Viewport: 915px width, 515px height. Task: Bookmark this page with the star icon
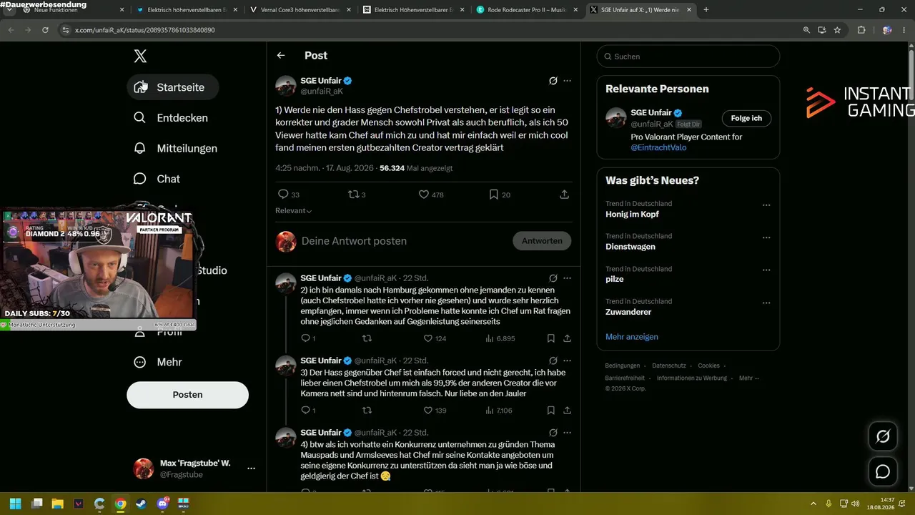pyautogui.click(x=837, y=30)
